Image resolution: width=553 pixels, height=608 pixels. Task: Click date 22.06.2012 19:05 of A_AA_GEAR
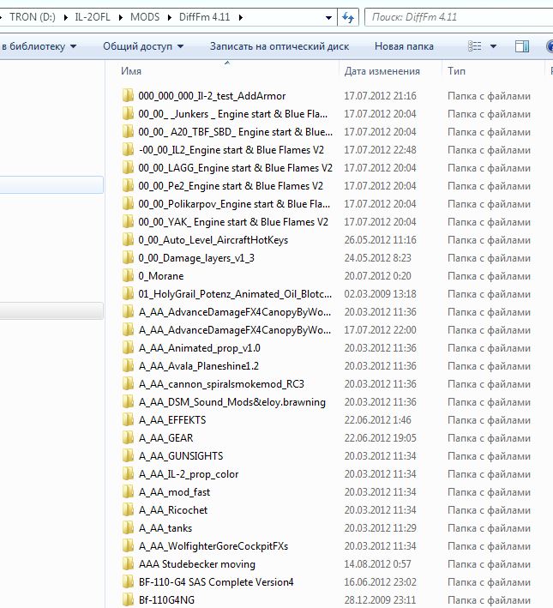[380, 438]
